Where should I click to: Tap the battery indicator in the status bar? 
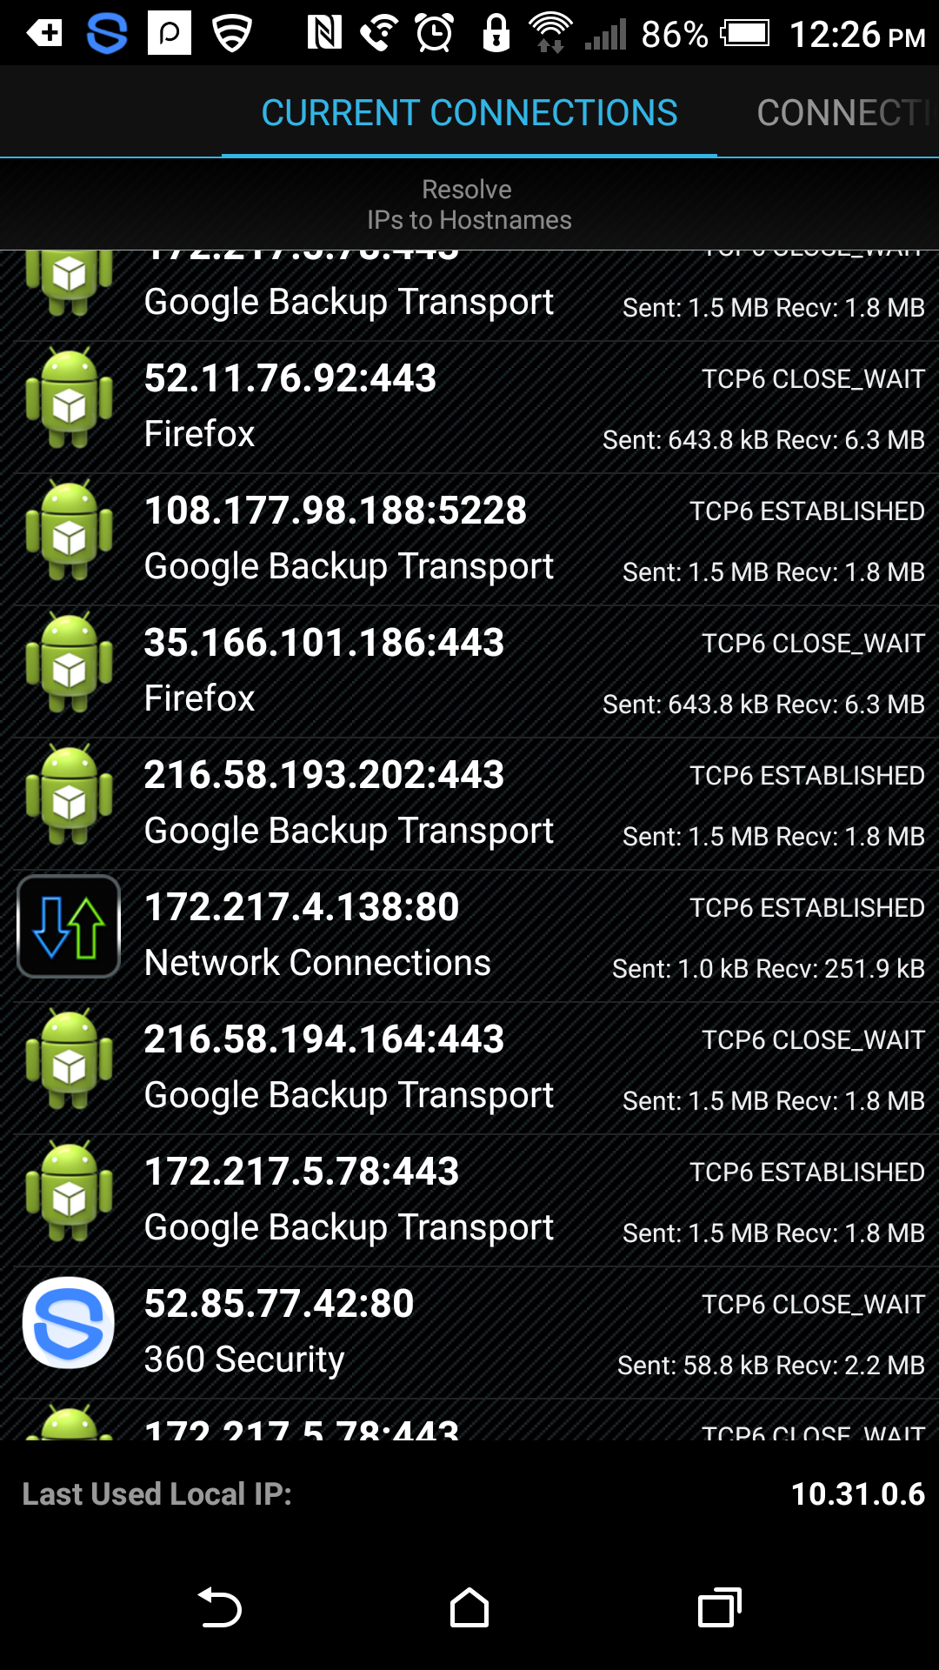(x=745, y=34)
